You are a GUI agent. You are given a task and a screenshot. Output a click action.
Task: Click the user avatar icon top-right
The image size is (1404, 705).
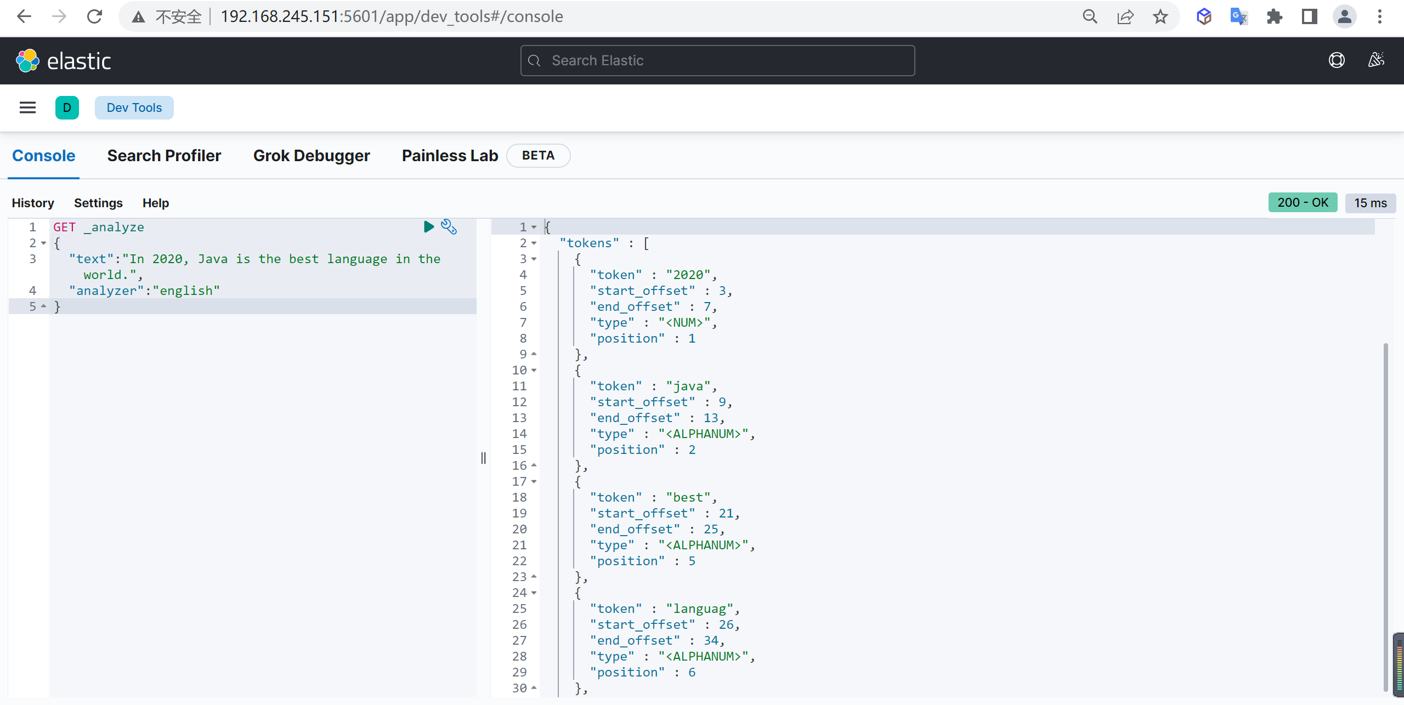pyautogui.click(x=1345, y=15)
